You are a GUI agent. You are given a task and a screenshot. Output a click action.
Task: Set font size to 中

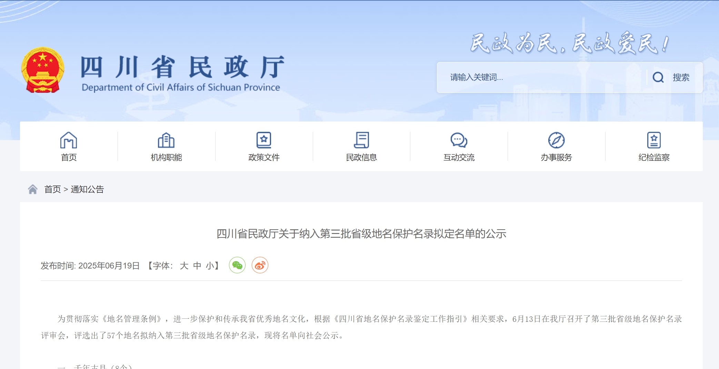197,266
